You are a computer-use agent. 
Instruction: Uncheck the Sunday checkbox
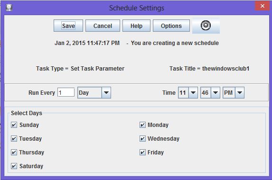[x=14, y=125]
